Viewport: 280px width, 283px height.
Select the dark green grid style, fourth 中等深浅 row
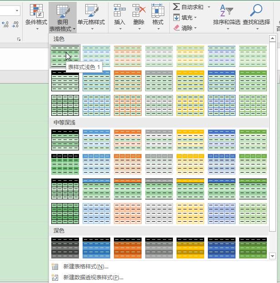[65, 213]
